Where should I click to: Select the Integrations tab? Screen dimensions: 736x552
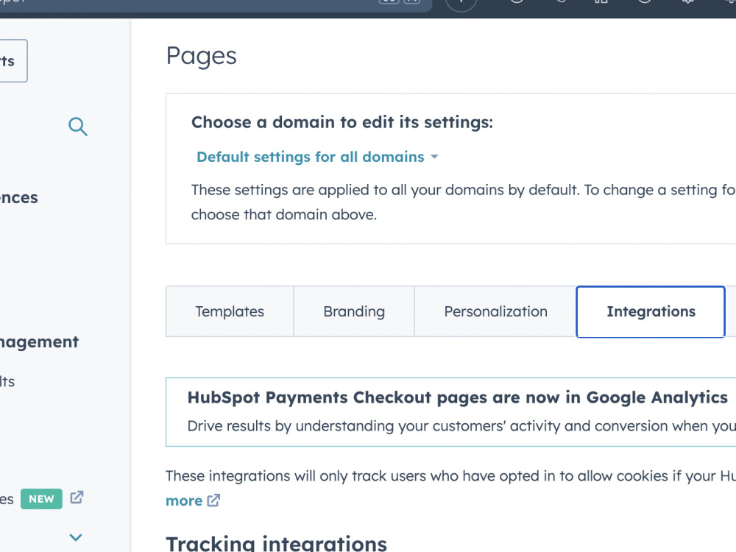pyautogui.click(x=651, y=311)
